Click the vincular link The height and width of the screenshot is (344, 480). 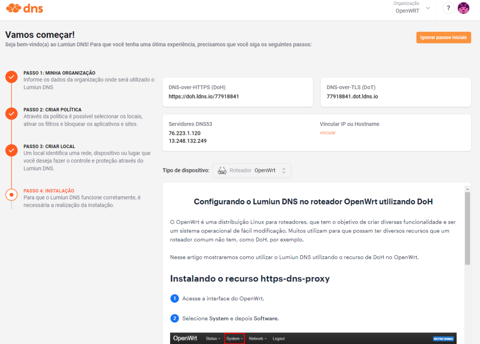[327, 132]
